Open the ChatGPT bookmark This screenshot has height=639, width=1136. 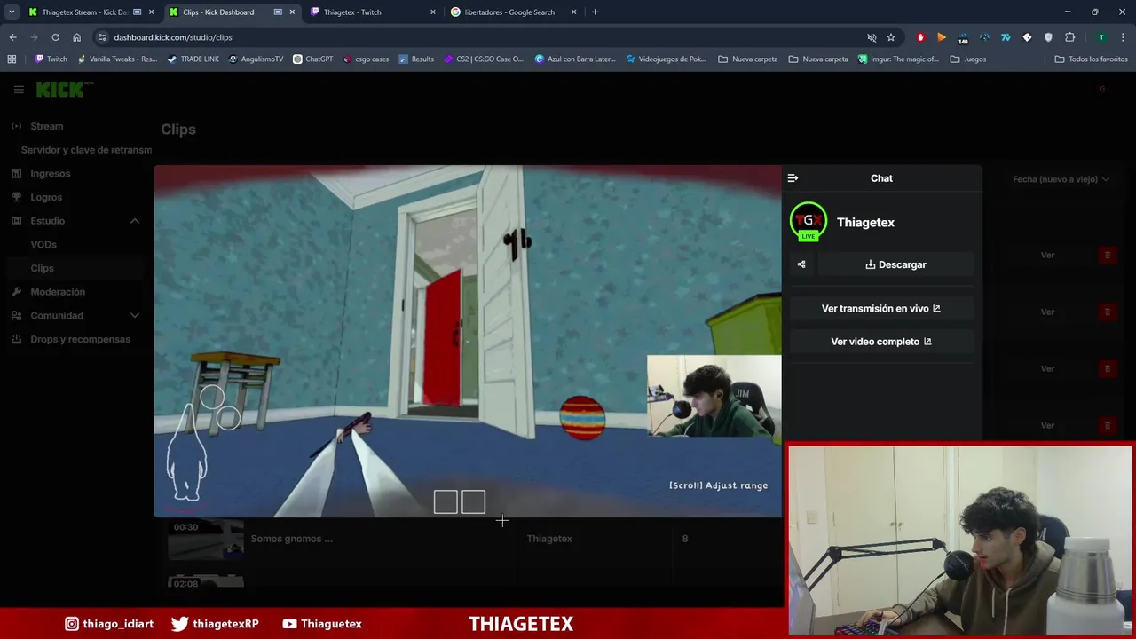[x=312, y=59]
